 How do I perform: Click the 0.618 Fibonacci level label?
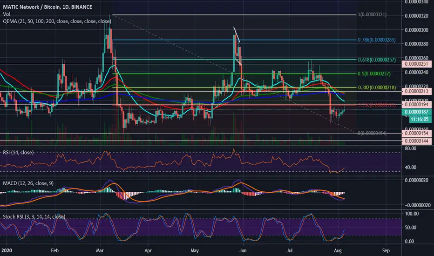(x=377, y=60)
